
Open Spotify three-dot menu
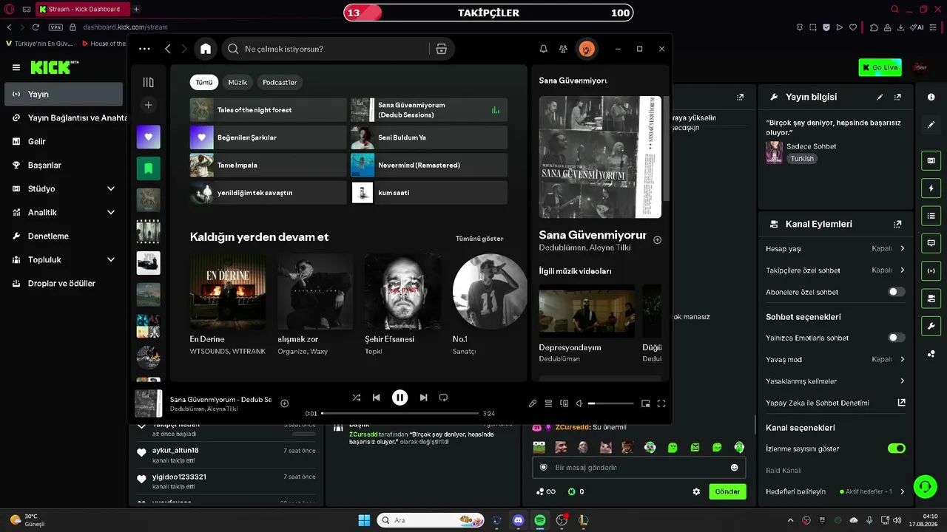pos(144,49)
